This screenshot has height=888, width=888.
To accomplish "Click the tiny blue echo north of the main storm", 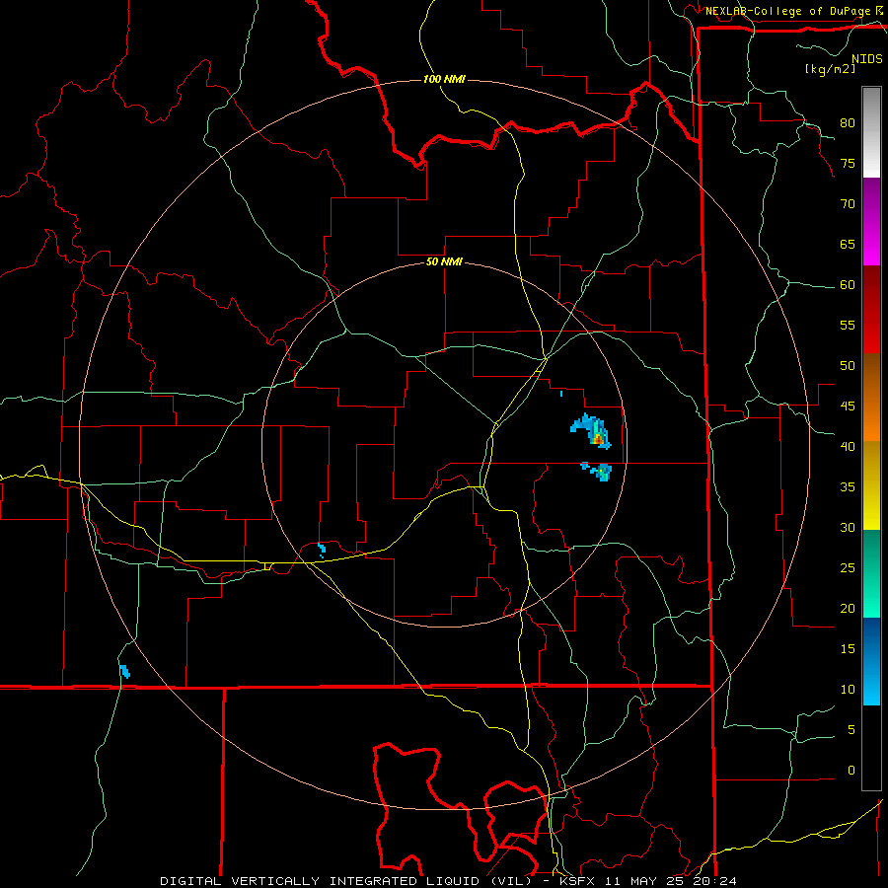I will pos(561,394).
